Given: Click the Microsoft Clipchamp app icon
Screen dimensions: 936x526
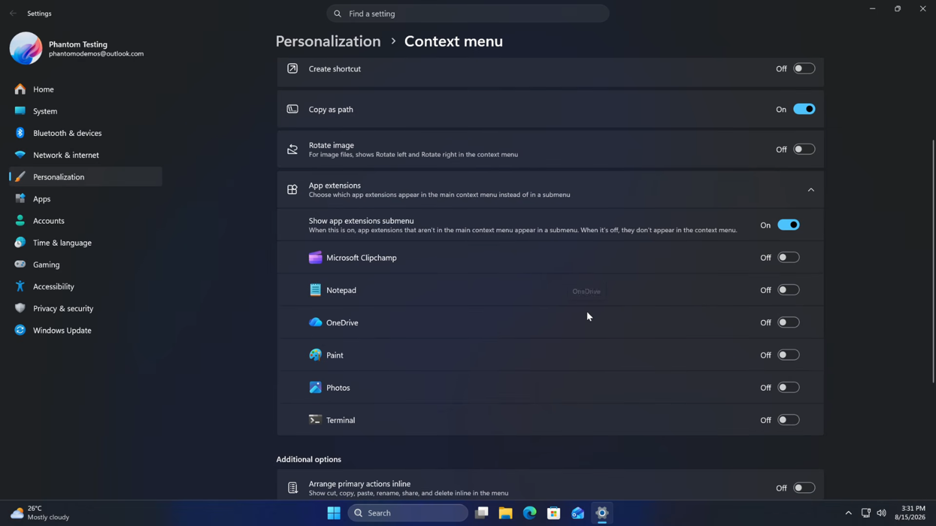Looking at the screenshot, I should (x=315, y=257).
